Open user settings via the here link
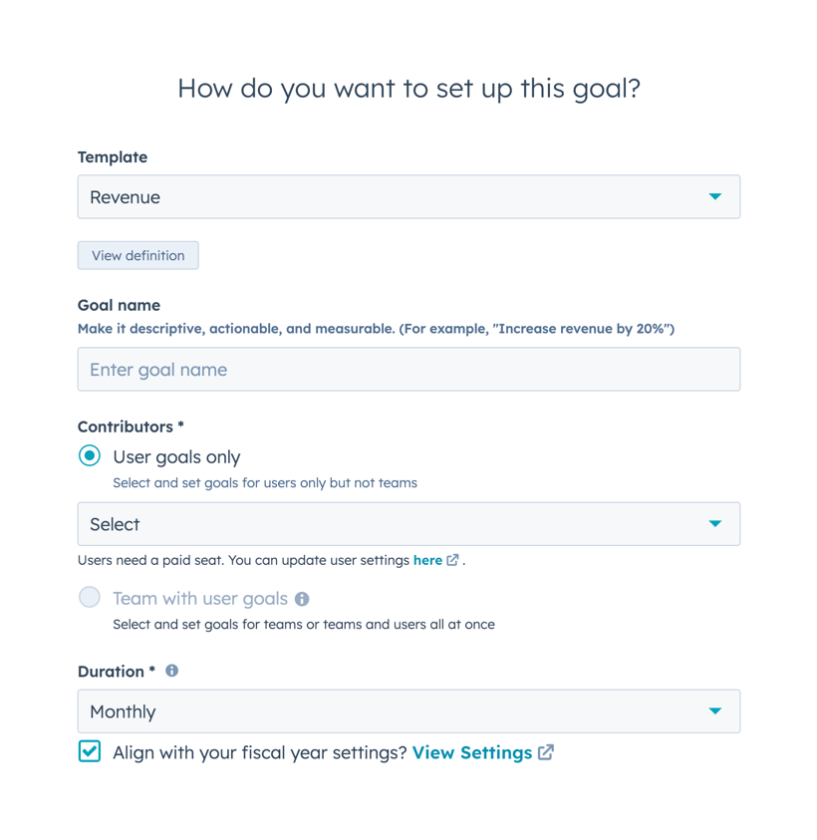Image resolution: width=817 pixels, height=840 pixels. [x=428, y=559]
